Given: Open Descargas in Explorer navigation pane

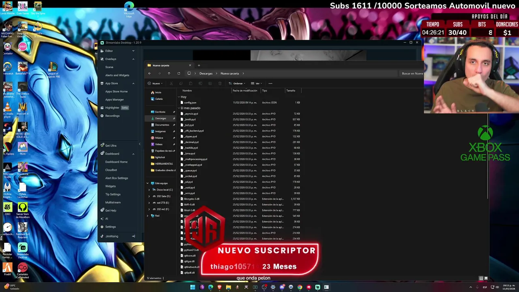Looking at the screenshot, I should (161, 118).
